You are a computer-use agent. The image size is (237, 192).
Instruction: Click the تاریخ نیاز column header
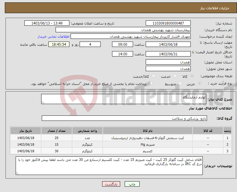[26, 131]
